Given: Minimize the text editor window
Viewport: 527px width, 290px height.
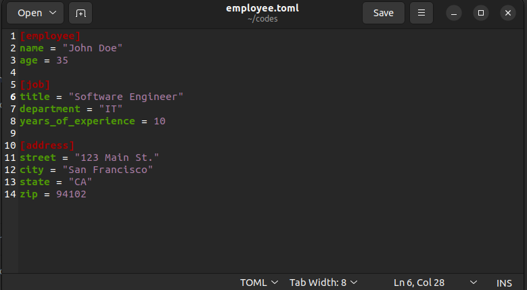Looking at the screenshot, I should coord(454,13).
